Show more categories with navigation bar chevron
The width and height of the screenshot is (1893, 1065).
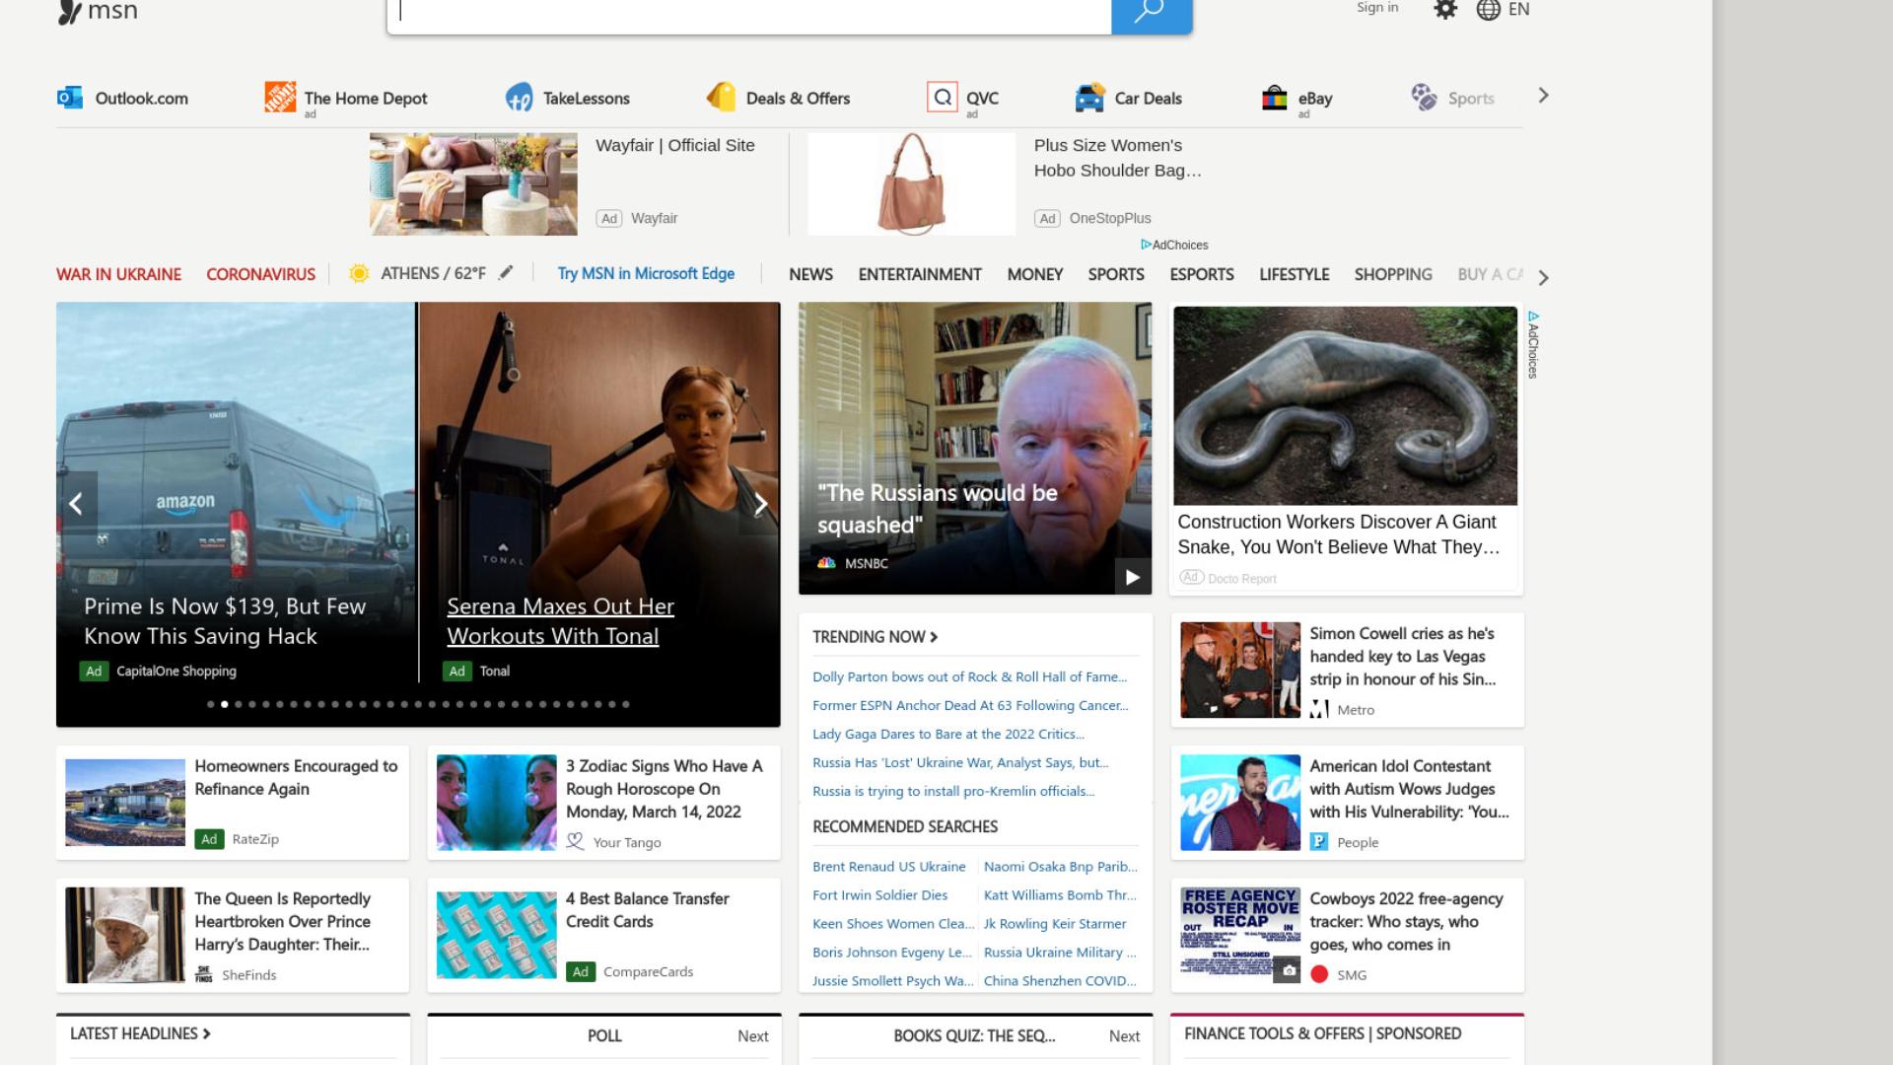point(1543,277)
